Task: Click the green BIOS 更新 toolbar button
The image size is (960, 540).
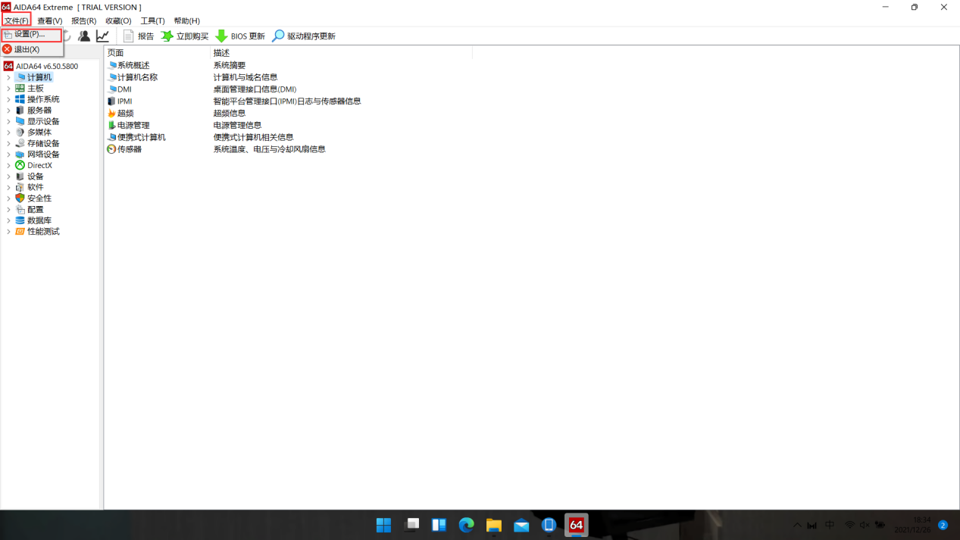Action: 239,36
